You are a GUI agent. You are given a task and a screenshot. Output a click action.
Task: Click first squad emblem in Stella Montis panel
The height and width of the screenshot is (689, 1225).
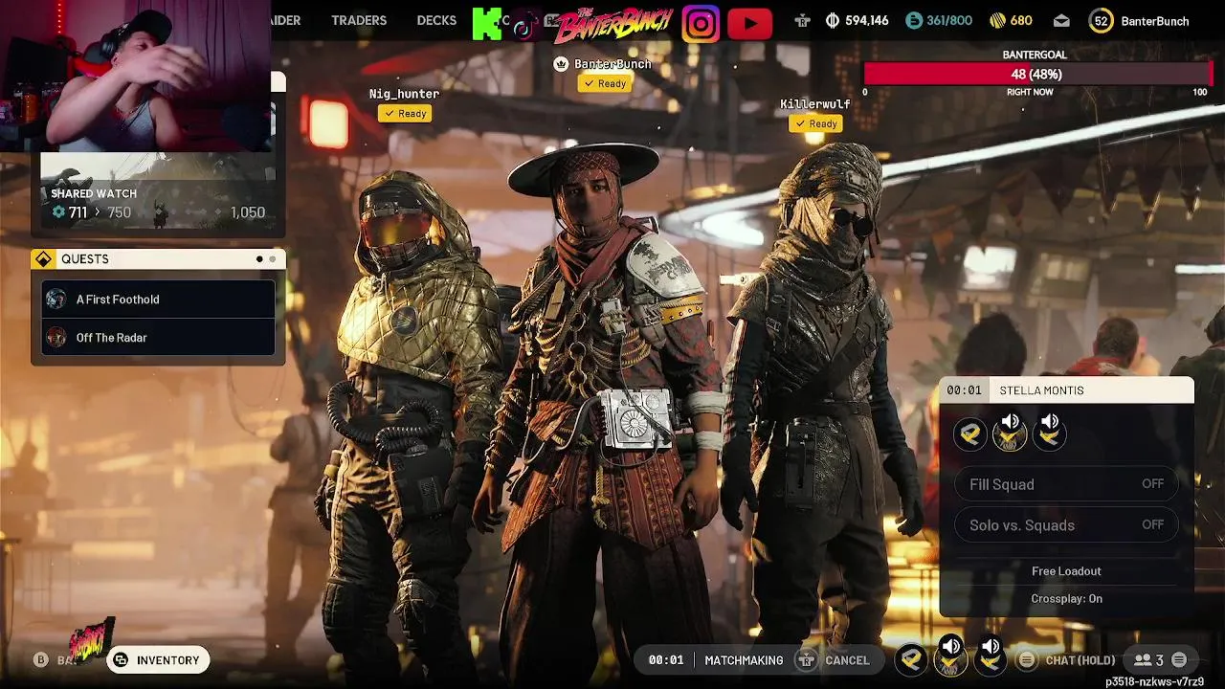[969, 435]
